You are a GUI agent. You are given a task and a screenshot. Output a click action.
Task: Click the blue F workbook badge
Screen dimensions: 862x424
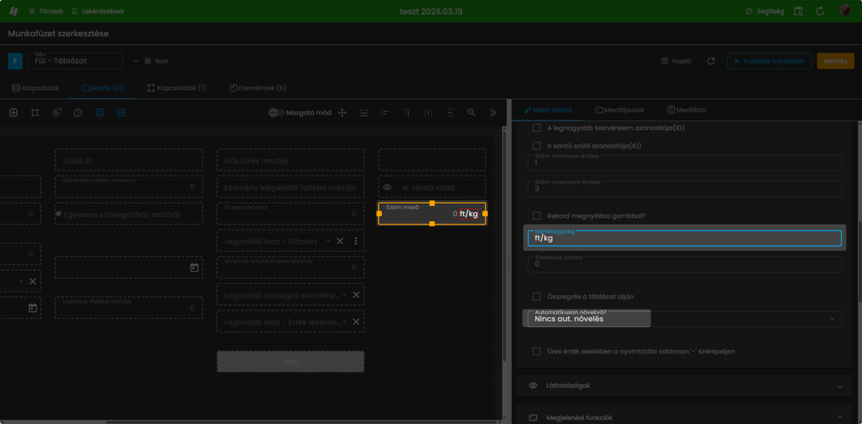[x=15, y=61]
